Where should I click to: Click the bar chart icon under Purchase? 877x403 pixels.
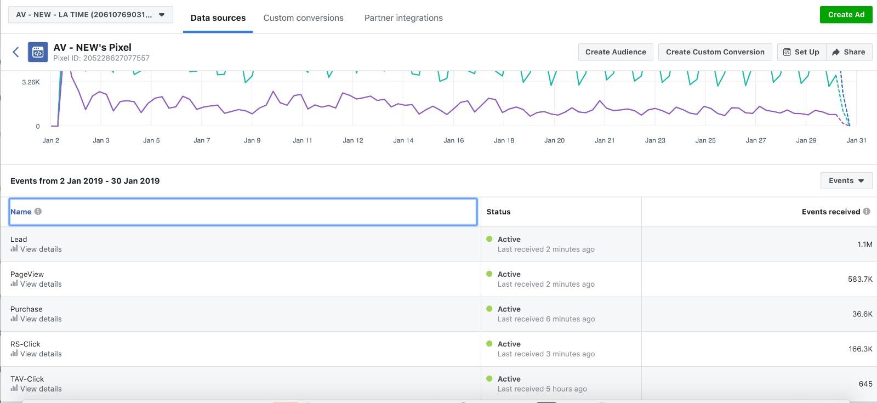tap(14, 319)
